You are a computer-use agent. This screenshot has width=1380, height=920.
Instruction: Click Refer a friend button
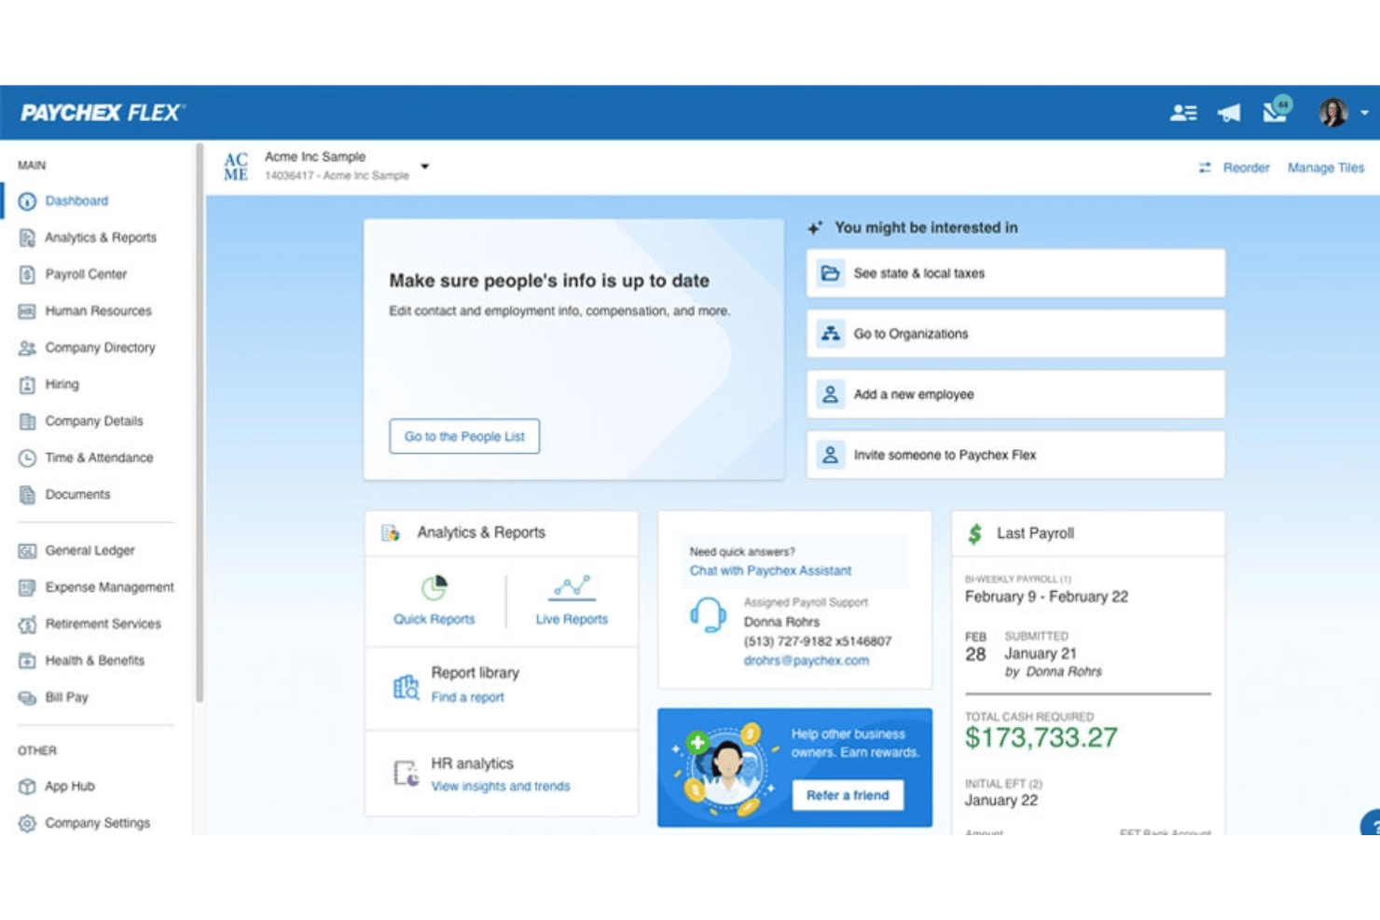[848, 795]
